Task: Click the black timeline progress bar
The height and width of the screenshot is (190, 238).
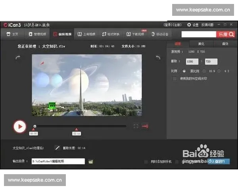Action: click(81, 126)
